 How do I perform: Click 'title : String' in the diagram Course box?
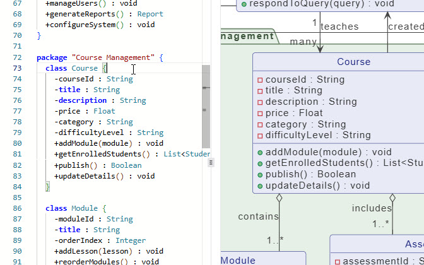point(293,90)
